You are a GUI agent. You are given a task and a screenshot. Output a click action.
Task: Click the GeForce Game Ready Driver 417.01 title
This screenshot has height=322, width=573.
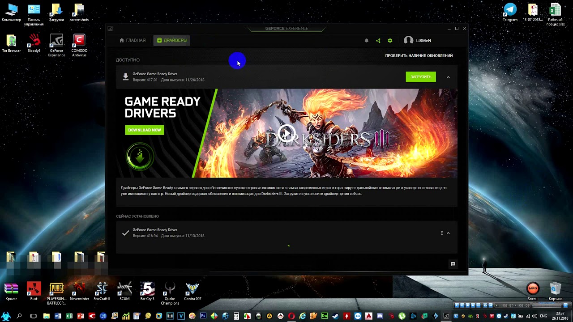(x=155, y=74)
